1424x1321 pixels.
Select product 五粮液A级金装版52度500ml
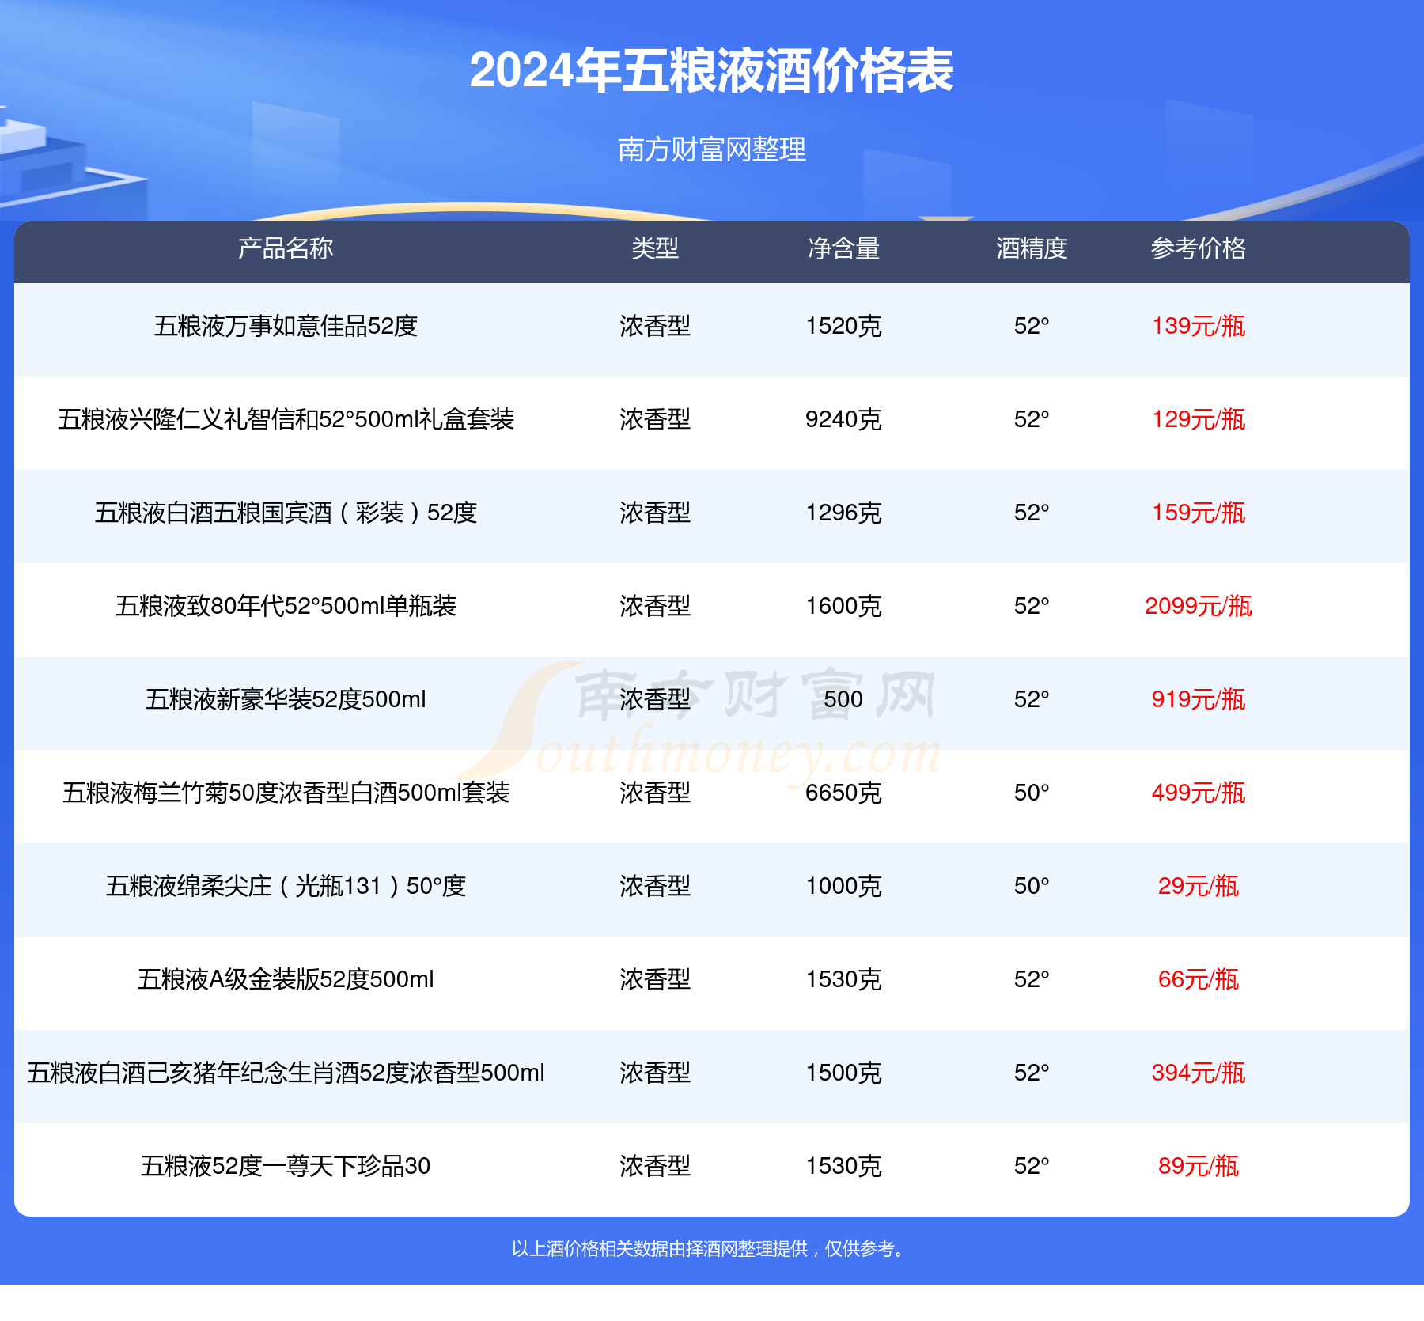[x=286, y=979]
